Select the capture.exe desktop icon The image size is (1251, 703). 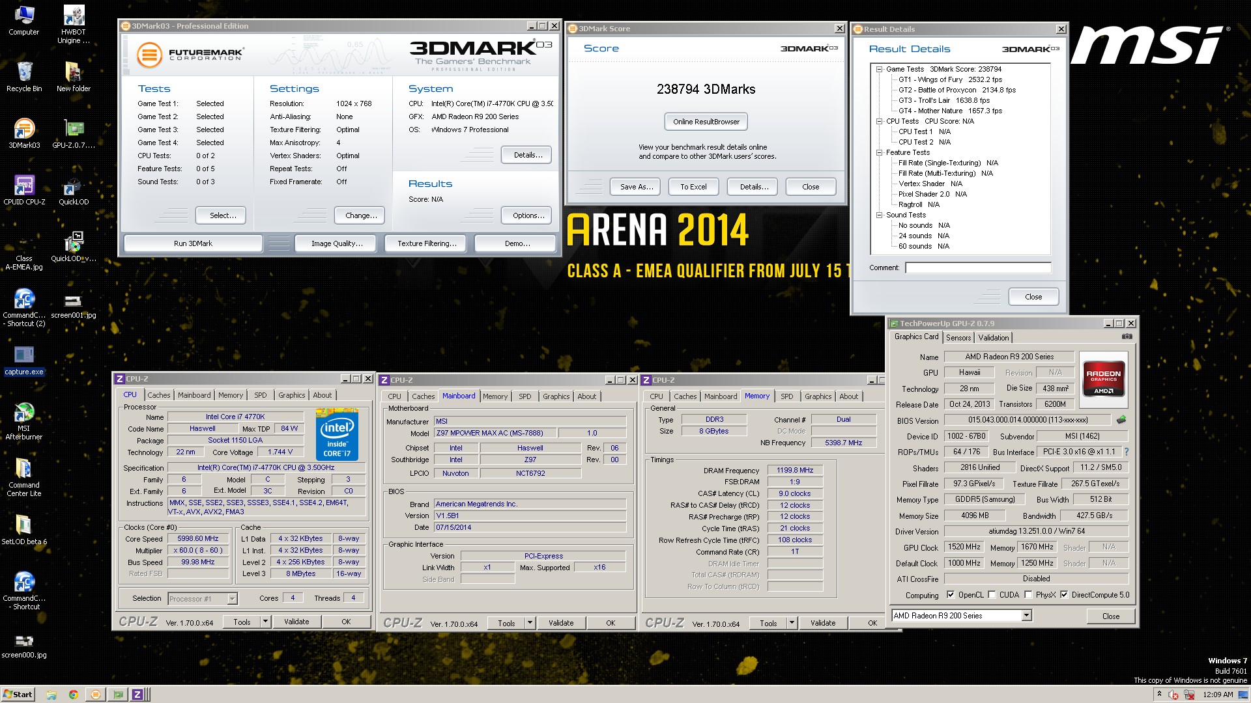click(x=24, y=361)
